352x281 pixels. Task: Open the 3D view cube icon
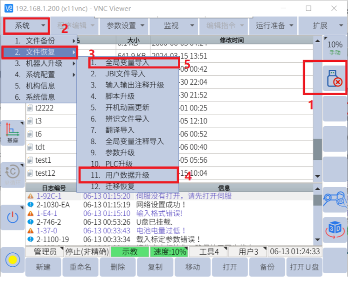coord(334,230)
